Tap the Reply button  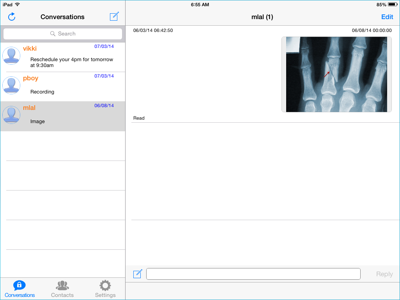384,274
